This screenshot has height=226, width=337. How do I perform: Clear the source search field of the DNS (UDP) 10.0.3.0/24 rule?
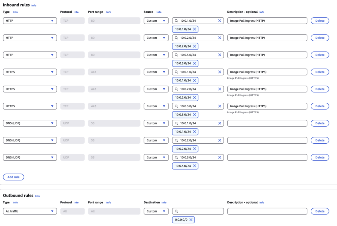click(220, 157)
